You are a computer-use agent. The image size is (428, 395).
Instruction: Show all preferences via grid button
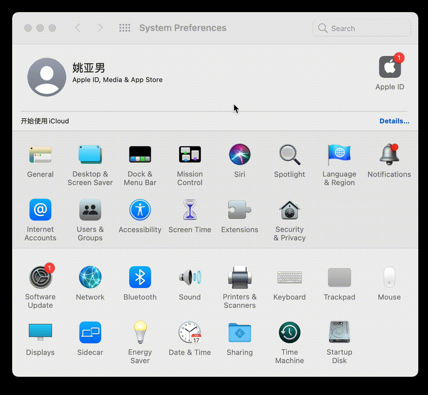tap(125, 28)
